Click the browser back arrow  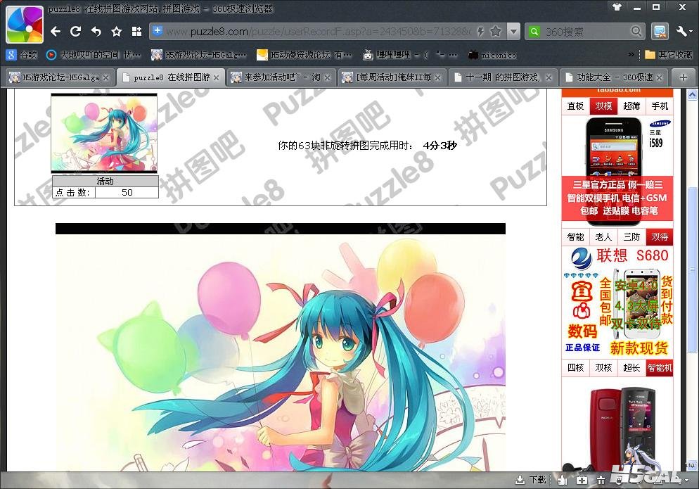pos(56,32)
